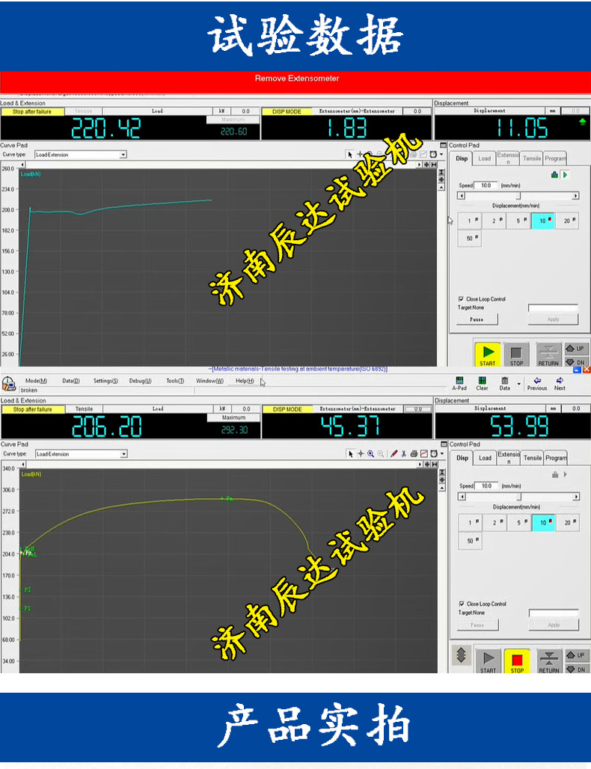Click green play arrow in upper Control Pad
591x769 pixels.
565,174
